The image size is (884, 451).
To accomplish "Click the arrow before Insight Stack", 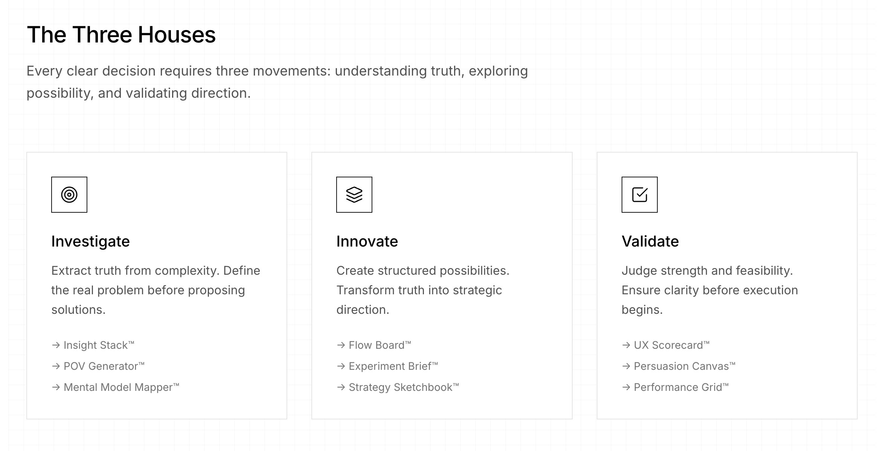I will click(x=56, y=345).
